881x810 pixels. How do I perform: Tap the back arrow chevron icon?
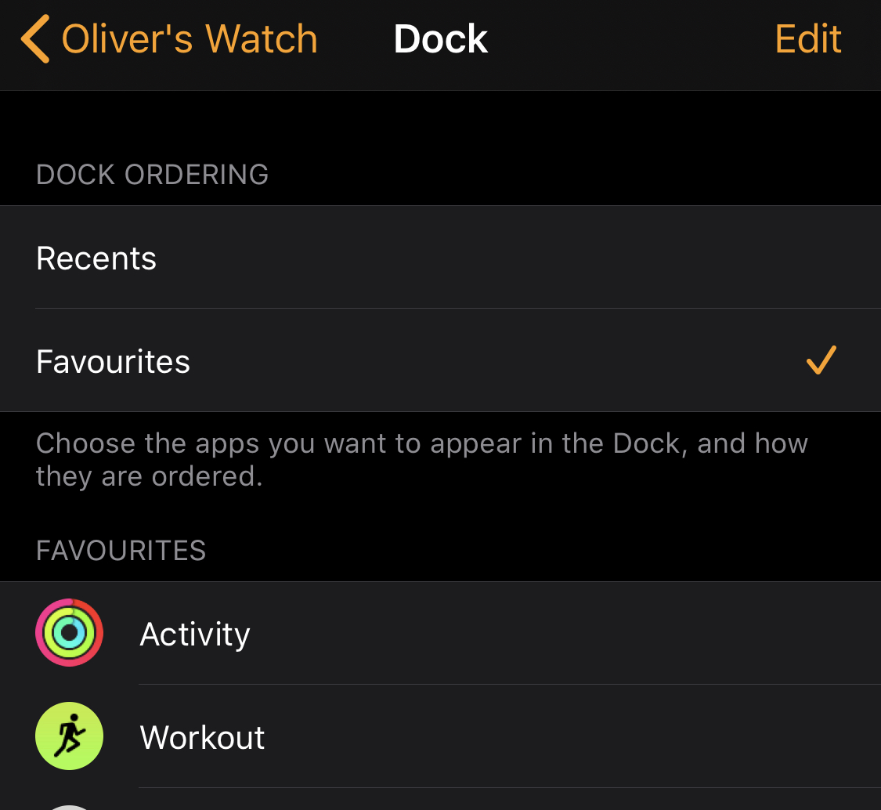pos(34,38)
